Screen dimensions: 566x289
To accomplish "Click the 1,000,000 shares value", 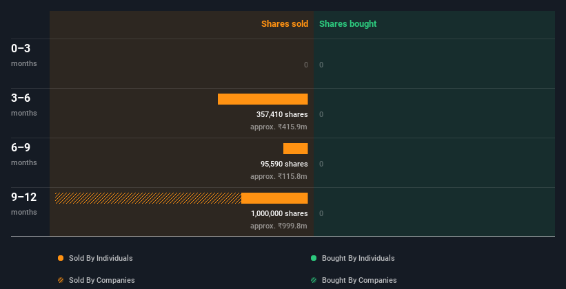I will click(279, 214).
